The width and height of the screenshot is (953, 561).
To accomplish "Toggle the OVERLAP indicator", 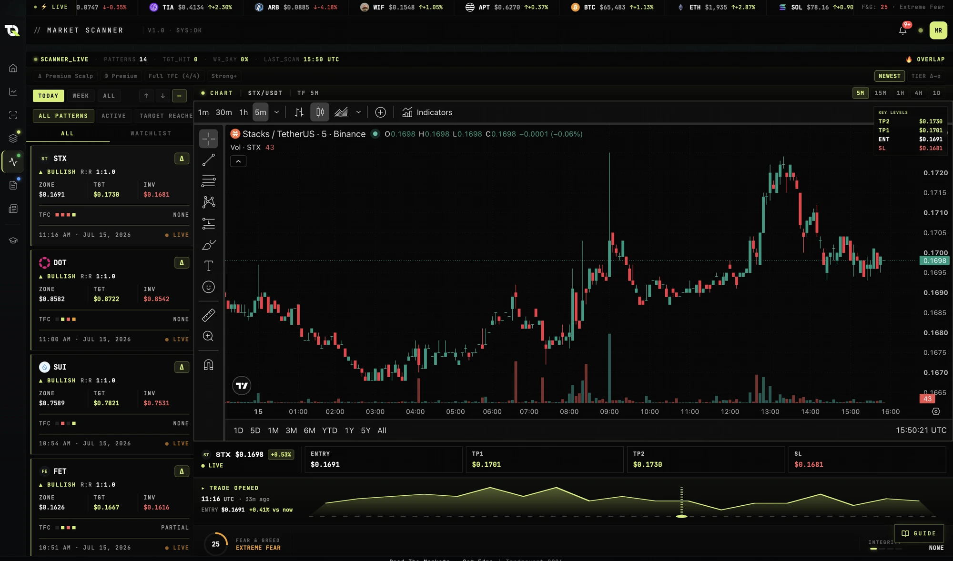I will pyautogui.click(x=925, y=60).
